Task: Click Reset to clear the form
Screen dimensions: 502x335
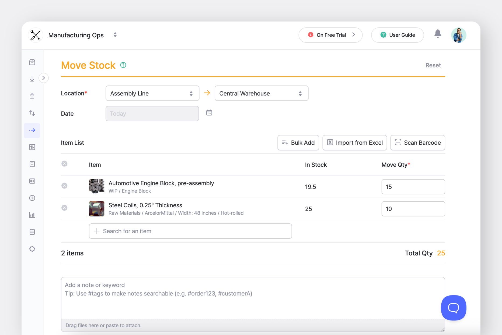Action: pyautogui.click(x=433, y=65)
